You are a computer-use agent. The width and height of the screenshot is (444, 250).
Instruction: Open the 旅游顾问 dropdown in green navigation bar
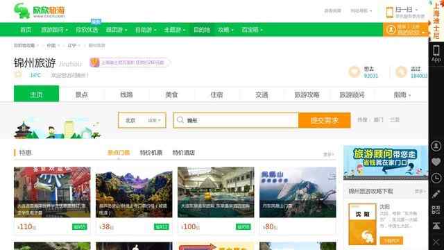point(54,30)
